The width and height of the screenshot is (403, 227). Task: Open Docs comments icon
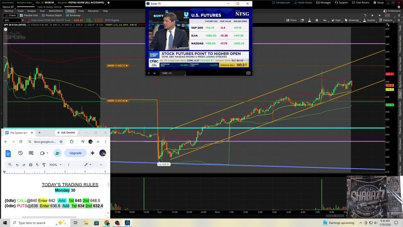click(x=31, y=153)
